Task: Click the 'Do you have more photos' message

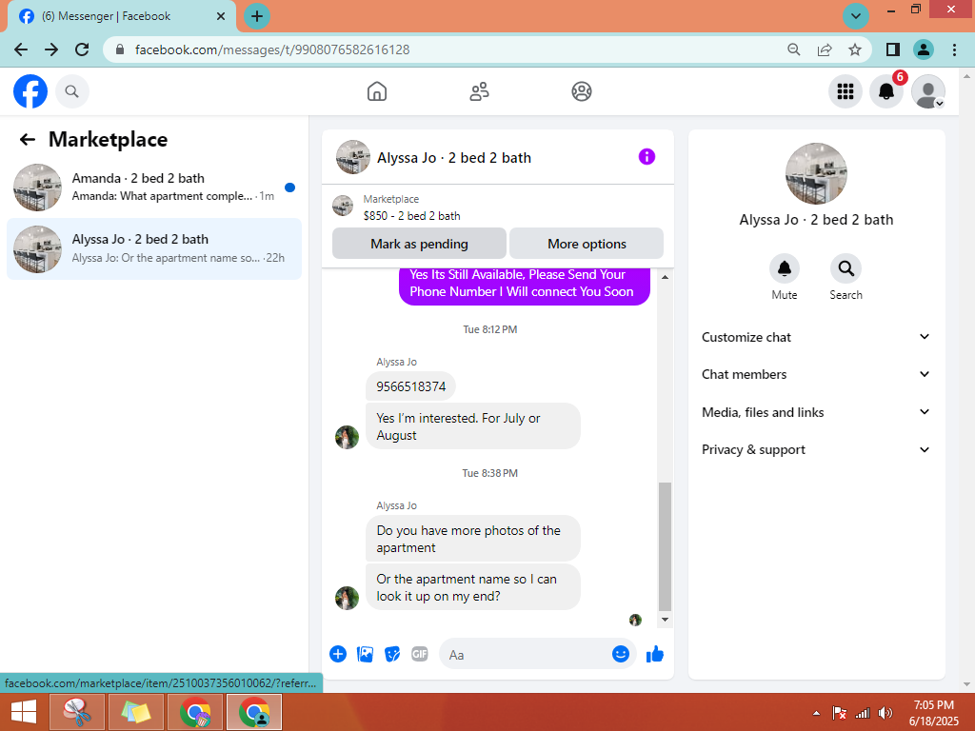Action: pos(472,539)
